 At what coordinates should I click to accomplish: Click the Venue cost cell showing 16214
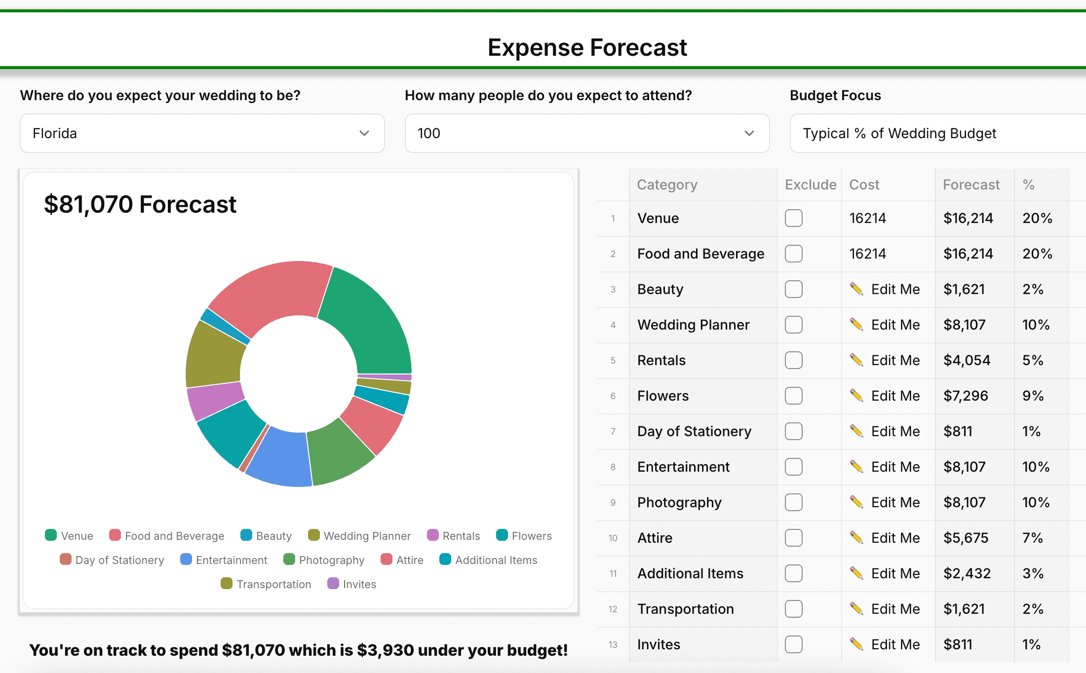(x=867, y=218)
